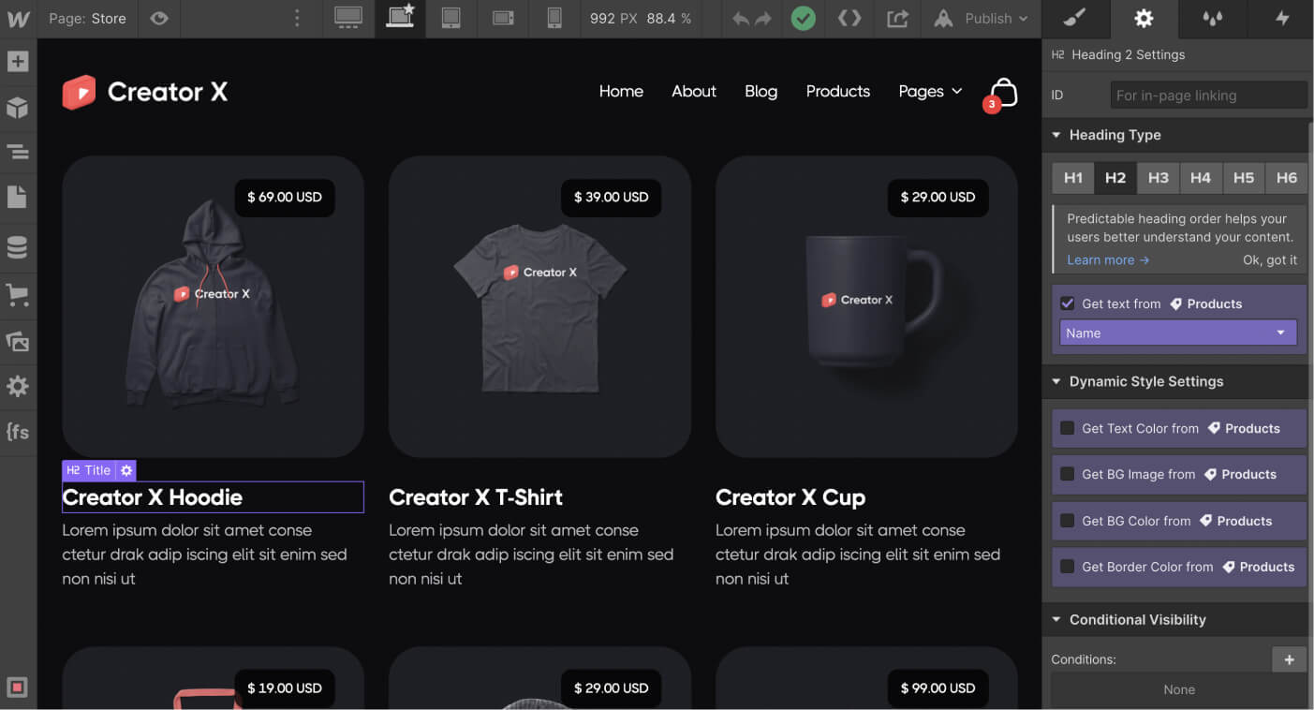This screenshot has width=1314, height=710.
Task: Open the Page: Store selector
Action: [x=88, y=19]
